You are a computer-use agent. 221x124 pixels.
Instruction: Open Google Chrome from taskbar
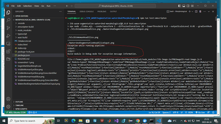(138, 120)
